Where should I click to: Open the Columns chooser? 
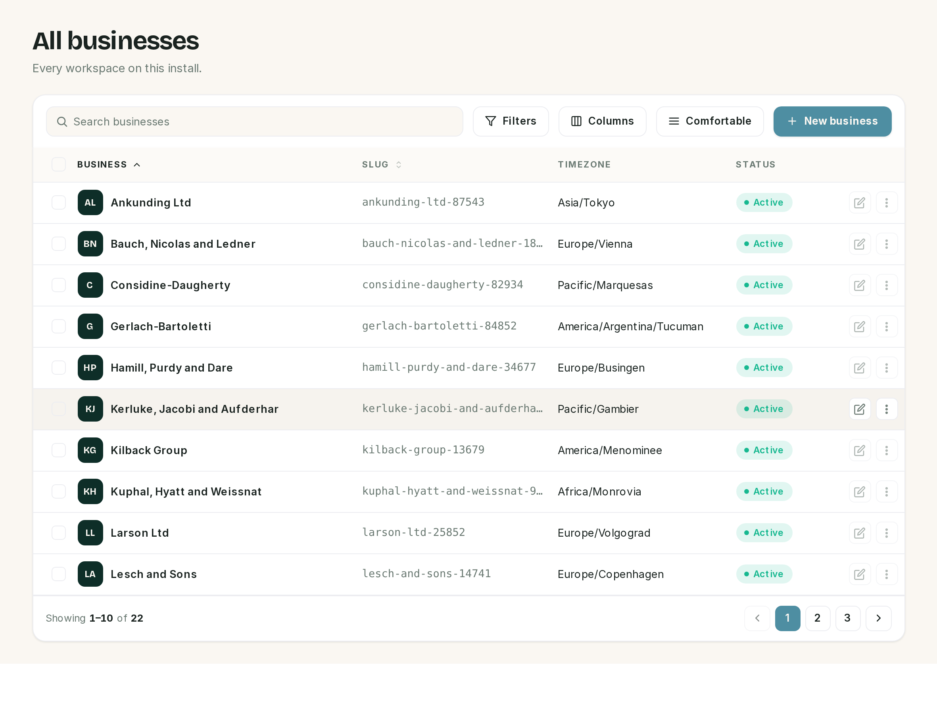(602, 121)
